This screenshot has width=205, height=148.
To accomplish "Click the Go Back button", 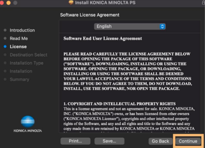I will [160, 141].
